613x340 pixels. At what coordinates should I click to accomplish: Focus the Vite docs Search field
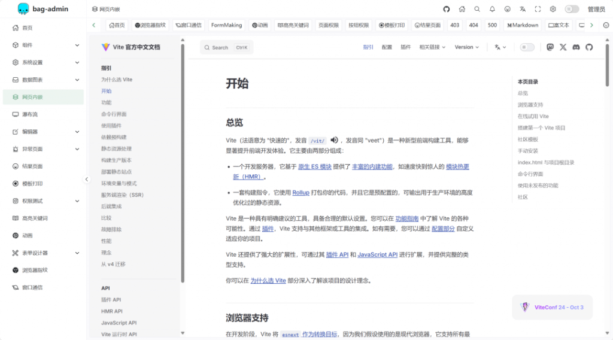pos(226,47)
